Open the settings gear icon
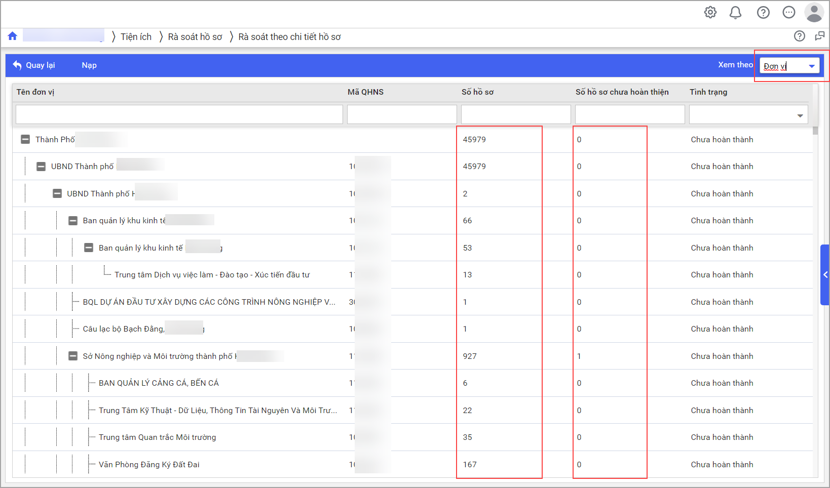830x488 pixels. (x=710, y=13)
